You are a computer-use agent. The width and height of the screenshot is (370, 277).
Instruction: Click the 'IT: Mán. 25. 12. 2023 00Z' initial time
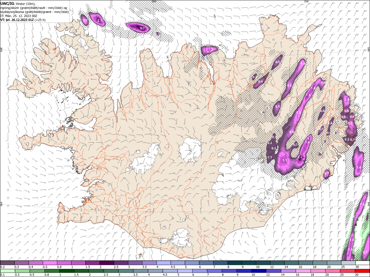pos(19,16)
